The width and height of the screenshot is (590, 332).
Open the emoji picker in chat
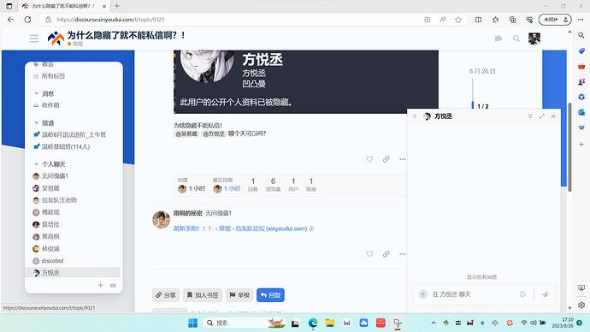[522, 294]
